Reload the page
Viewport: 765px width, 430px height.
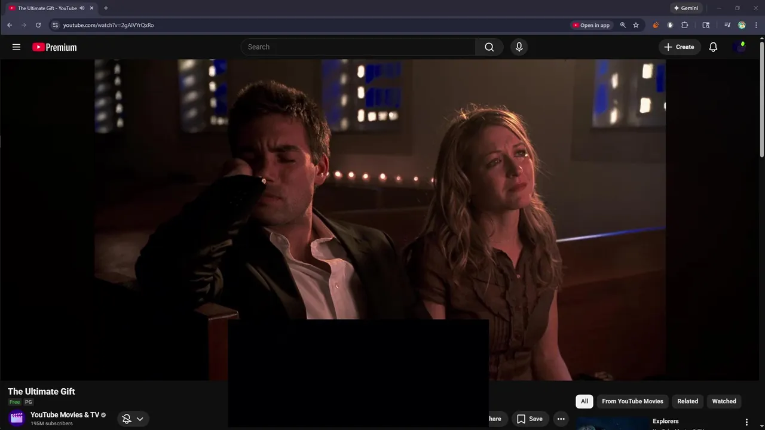pyautogui.click(x=38, y=25)
